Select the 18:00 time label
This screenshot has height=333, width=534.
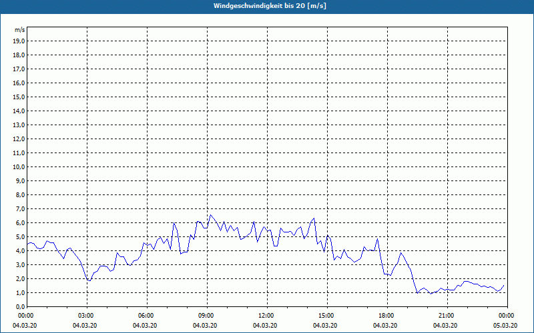[388, 316]
